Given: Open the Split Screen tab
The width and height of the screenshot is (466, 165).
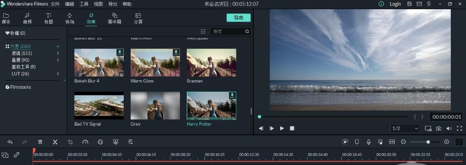Looking at the screenshot, I should click(x=138, y=18).
